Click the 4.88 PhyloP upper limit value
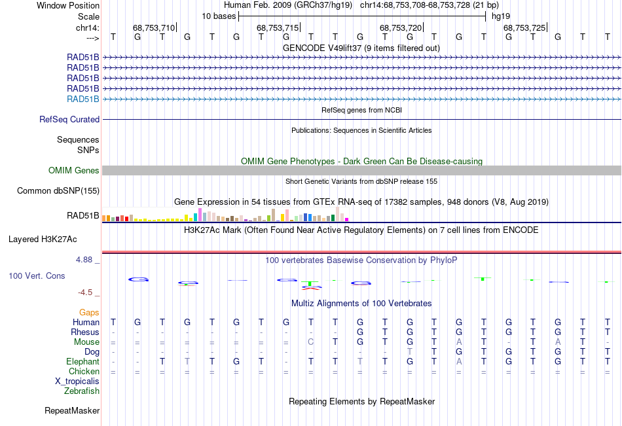622x426 pixels. click(x=84, y=260)
